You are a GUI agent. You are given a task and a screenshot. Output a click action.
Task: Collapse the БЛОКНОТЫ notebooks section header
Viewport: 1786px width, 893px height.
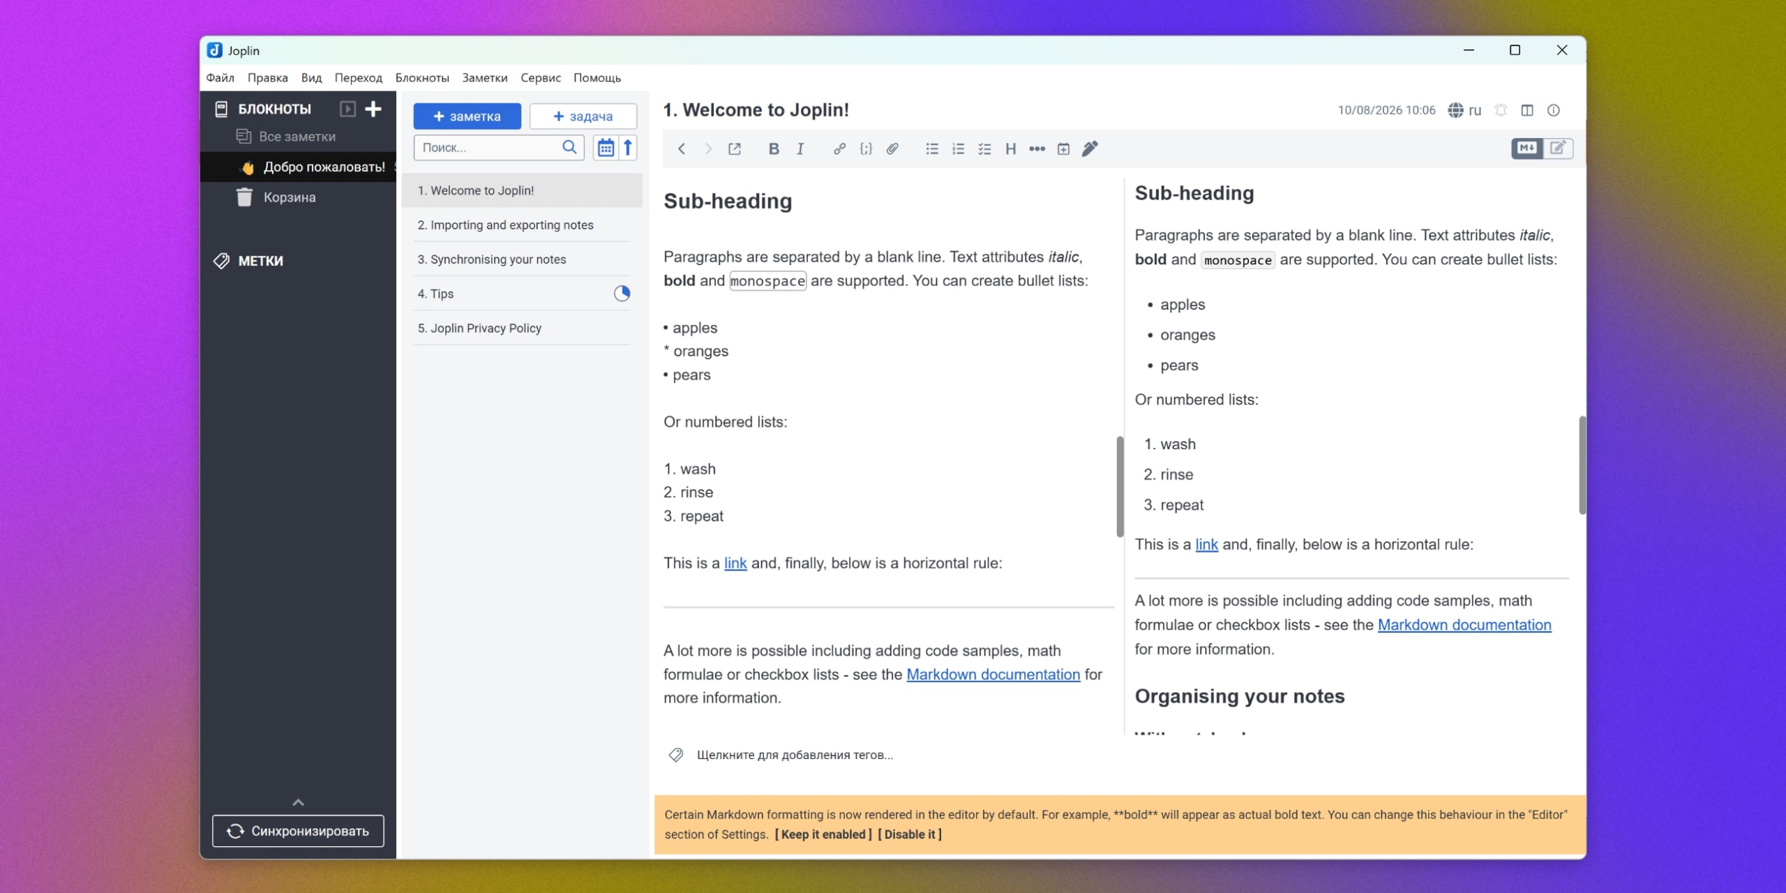tap(274, 109)
